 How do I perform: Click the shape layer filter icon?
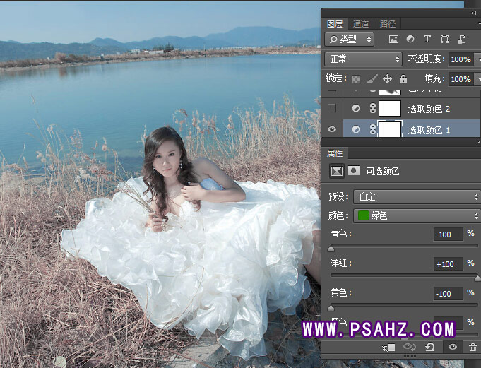[444, 40]
